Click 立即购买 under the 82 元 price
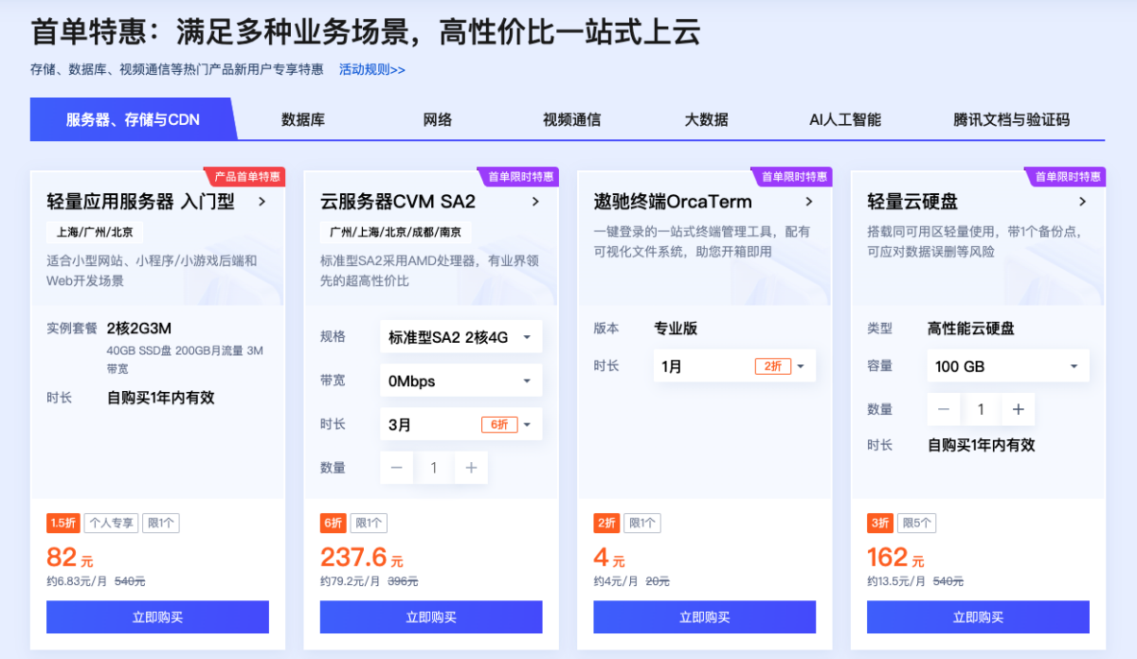Screen dimensions: 1137x659 [x=157, y=617]
